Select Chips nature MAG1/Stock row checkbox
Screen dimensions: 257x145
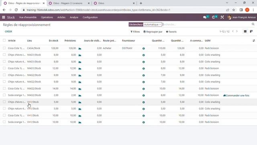[4, 61]
